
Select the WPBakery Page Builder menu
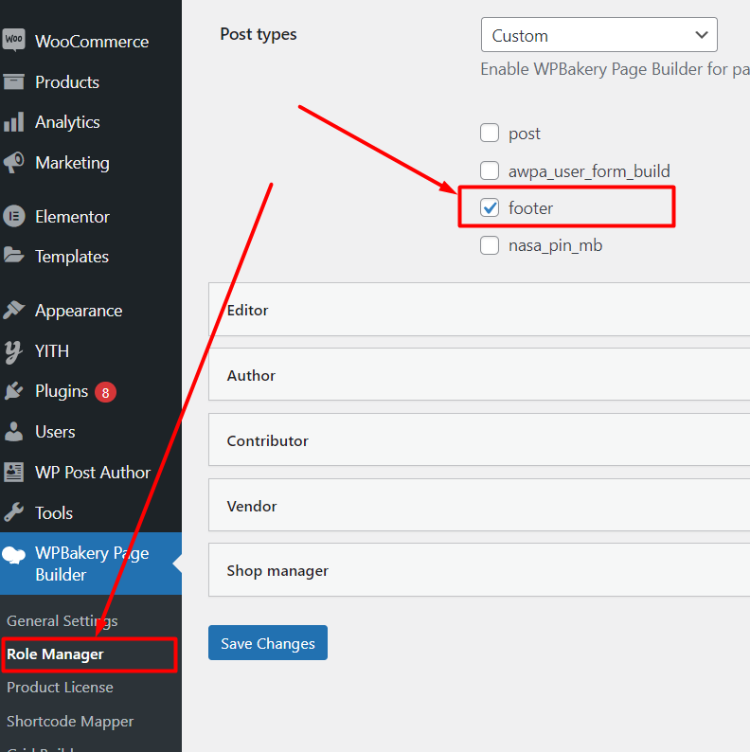click(91, 564)
